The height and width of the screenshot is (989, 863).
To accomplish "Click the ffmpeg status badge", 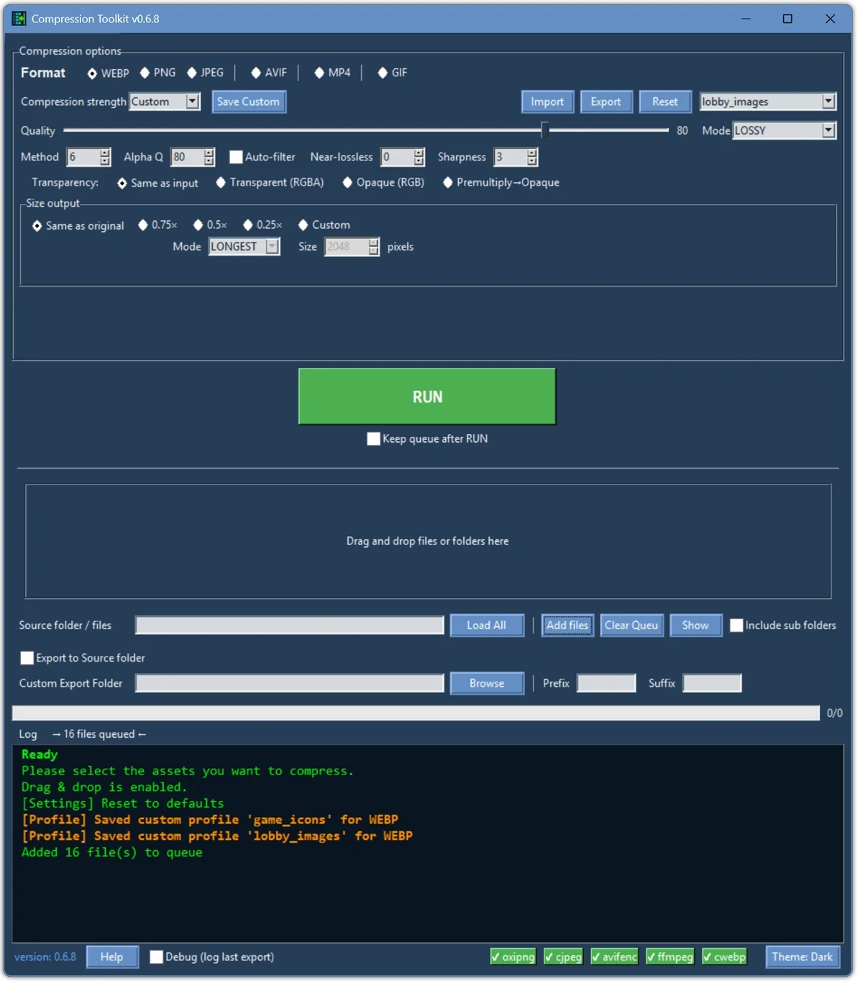I will (670, 957).
